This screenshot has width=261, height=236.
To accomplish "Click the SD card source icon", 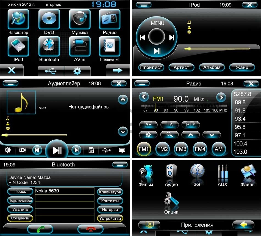I will coord(91,150).
